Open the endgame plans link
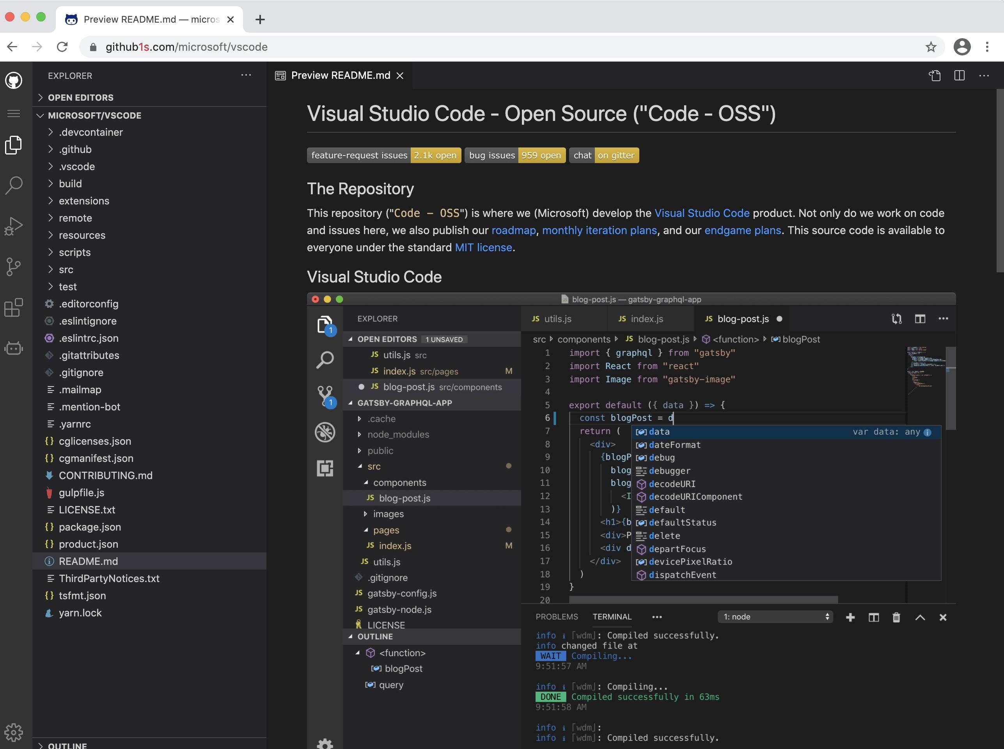Image resolution: width=1004 pixels, height=749 pixels. pos(742,230)
